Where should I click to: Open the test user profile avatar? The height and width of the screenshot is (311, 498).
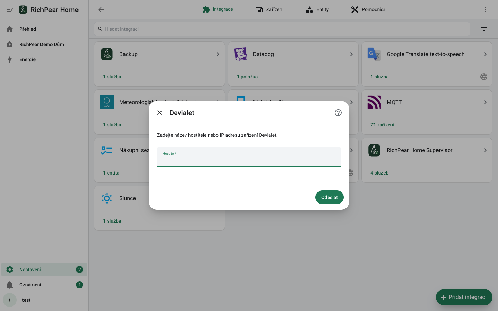click(x=10, y=300)
